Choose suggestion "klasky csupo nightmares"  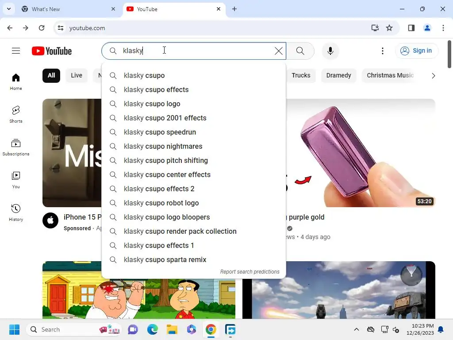194,146
